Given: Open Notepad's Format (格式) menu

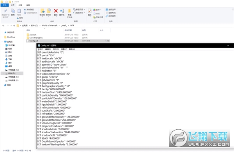Looking at the screenshot, I should pos(56,49).
